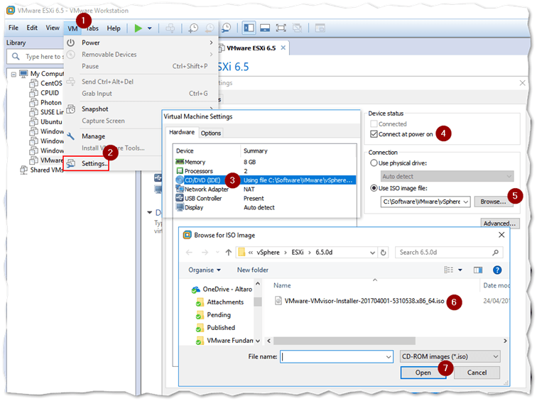Switch to the VMware ESXi 6.5 tab
The image size is (537, 401).
coord(251,48)
